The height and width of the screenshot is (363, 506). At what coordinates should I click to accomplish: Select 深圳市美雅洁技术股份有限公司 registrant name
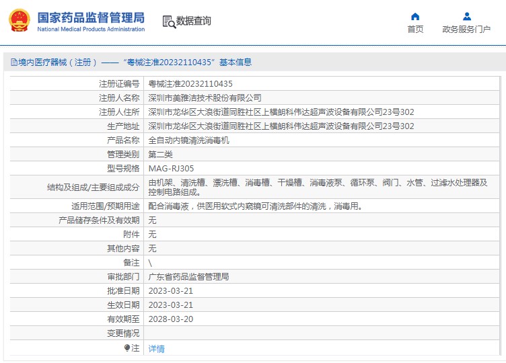coord(205,98)
